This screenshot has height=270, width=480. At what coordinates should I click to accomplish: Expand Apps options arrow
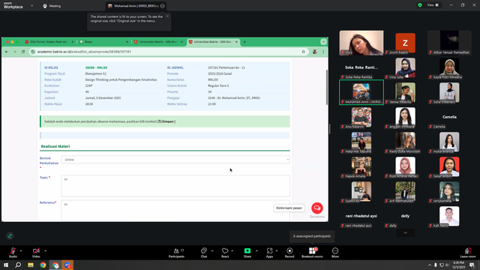(277, 250)
